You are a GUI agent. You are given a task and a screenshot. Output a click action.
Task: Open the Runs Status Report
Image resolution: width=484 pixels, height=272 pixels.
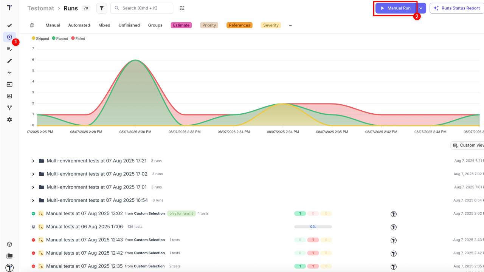tap(456, 8)
